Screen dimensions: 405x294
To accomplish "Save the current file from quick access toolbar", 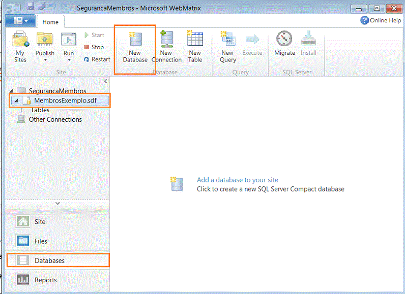I will pos(31,6).
